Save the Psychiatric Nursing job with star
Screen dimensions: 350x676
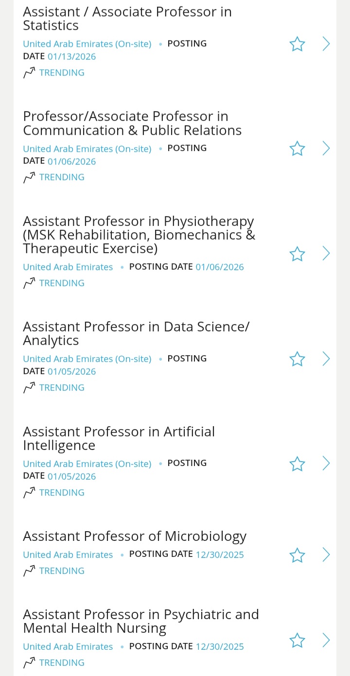297,641
